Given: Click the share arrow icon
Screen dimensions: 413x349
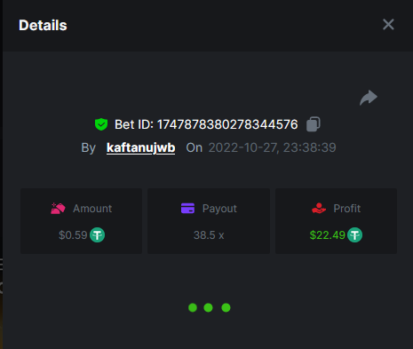Looking at the screenshot, I should tap(369, 98).
